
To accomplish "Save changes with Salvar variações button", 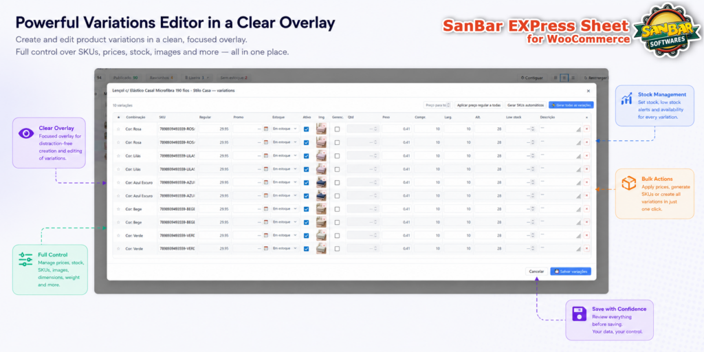I will coord(571,272).
